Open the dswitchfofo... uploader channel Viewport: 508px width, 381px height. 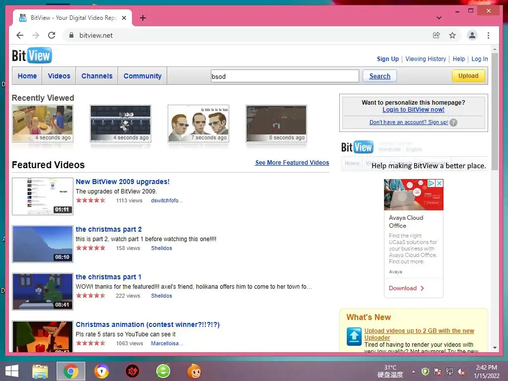(167, 200)
